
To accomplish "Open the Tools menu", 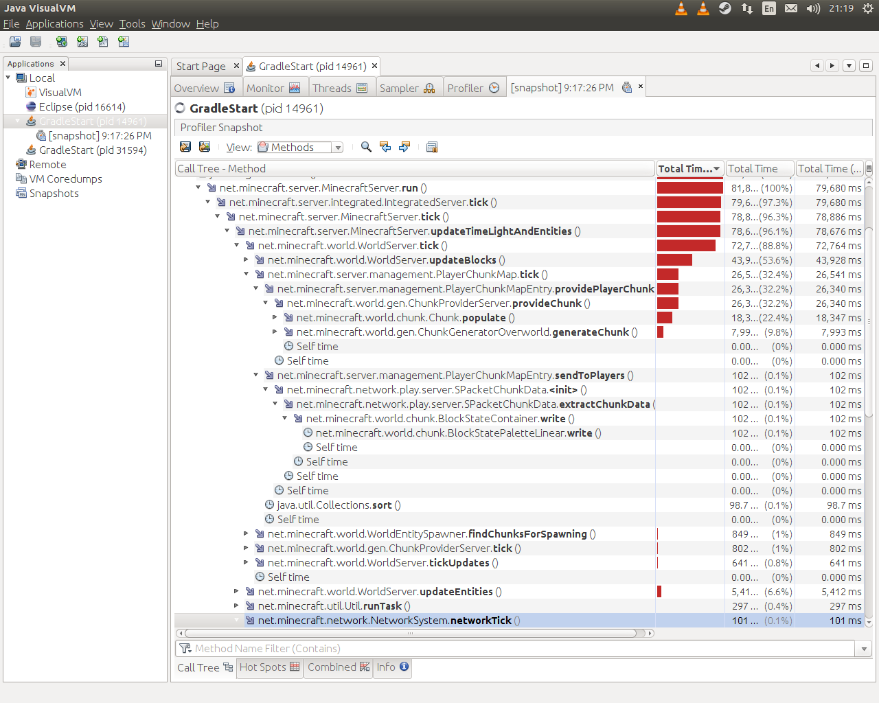I will pos(132,24).
